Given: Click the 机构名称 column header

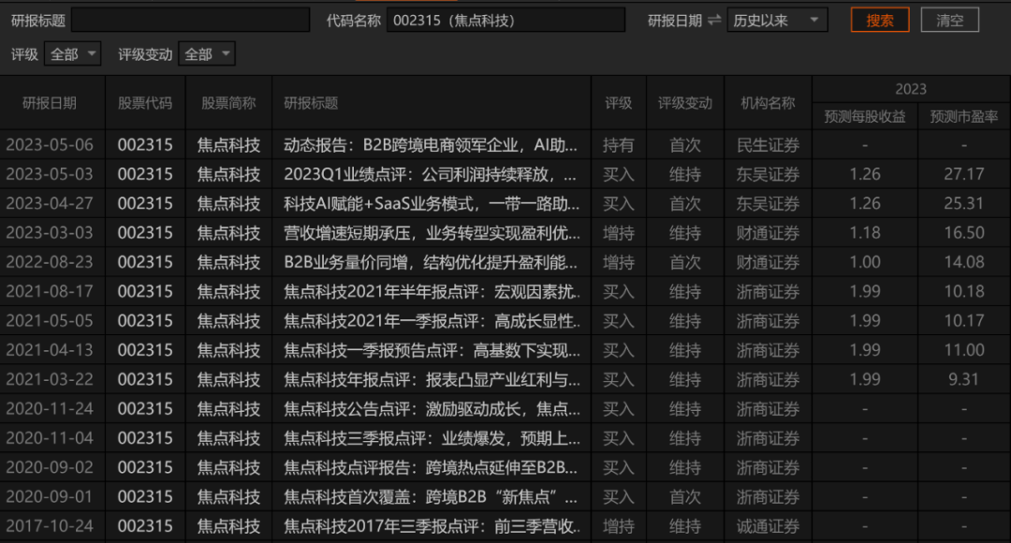Looking at the screenshot, I should (768, 103).
